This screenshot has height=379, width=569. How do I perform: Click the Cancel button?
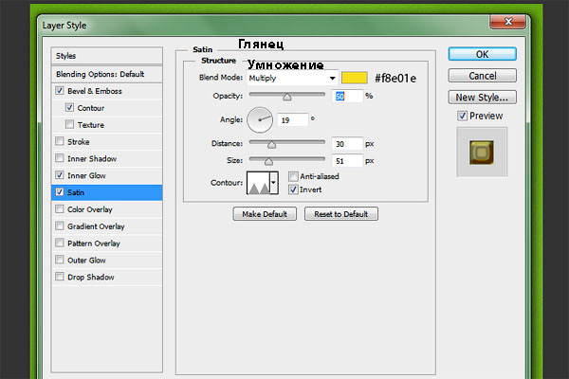(x=483, y=76)
